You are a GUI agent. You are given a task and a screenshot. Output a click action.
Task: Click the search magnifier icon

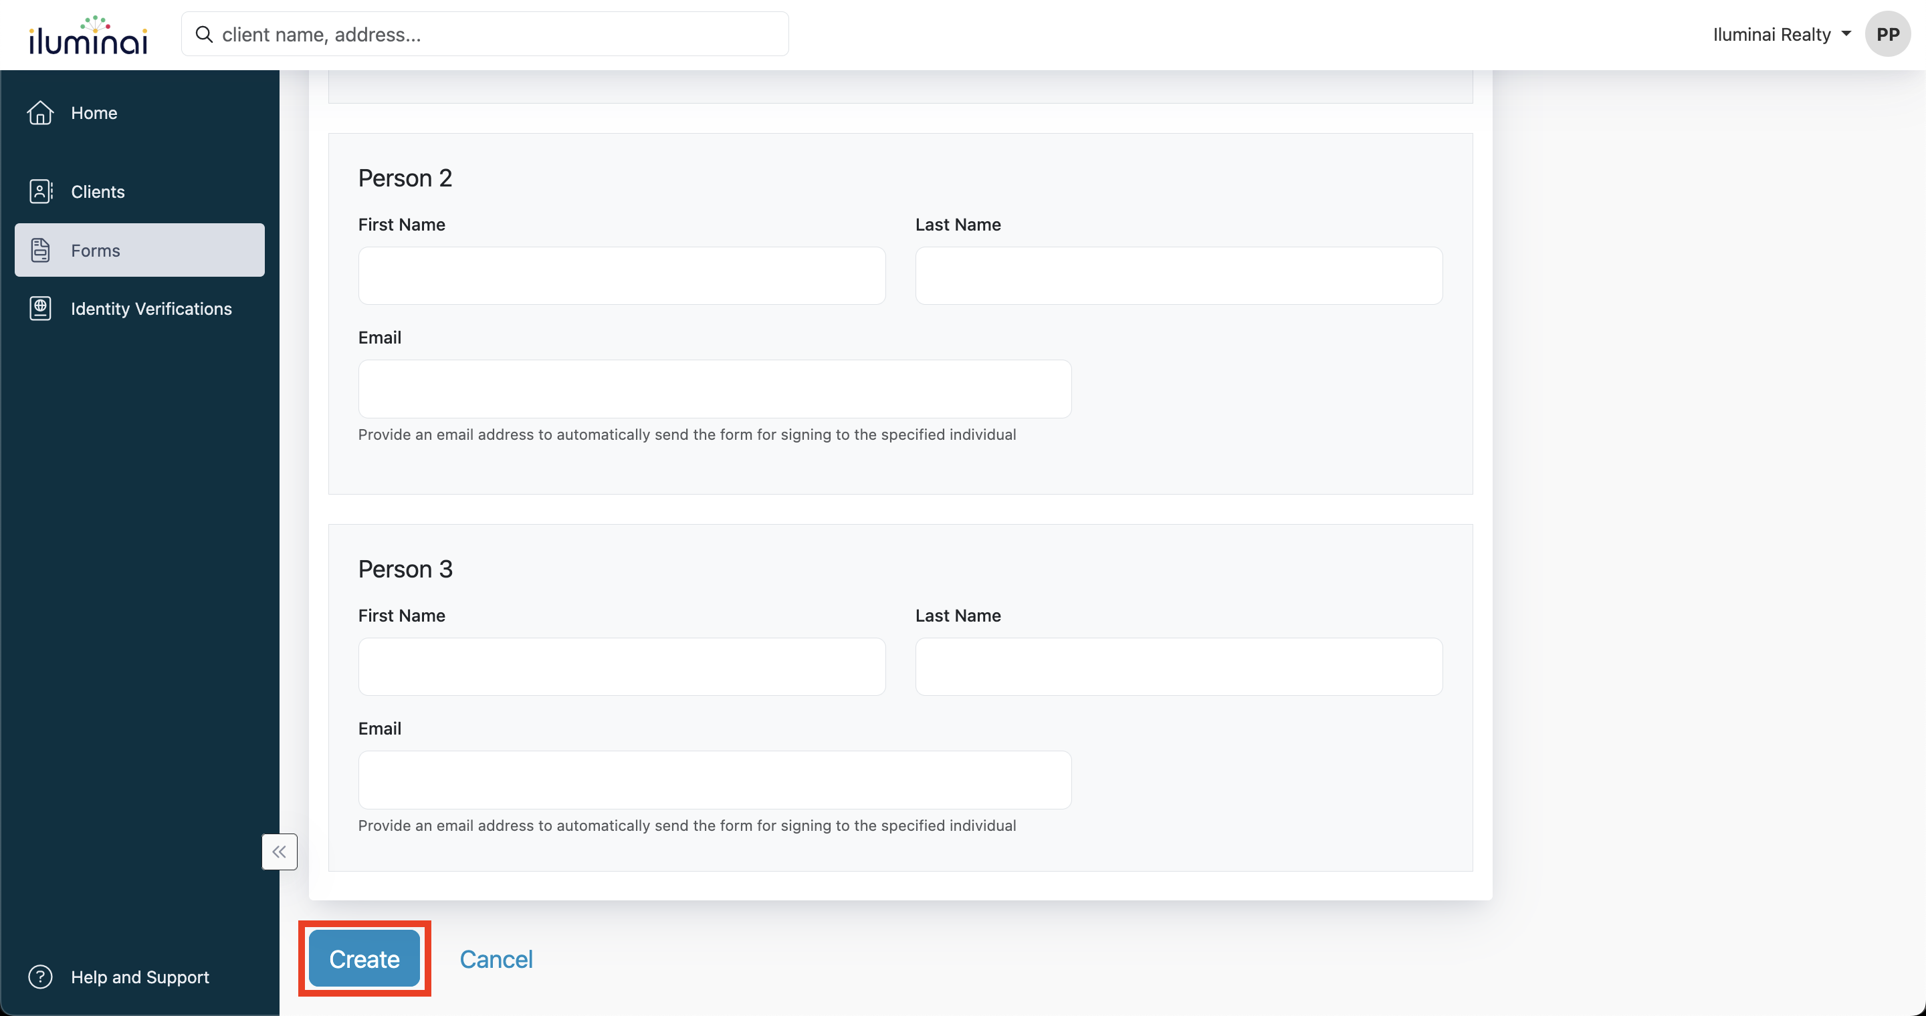[x=203, y=34]
